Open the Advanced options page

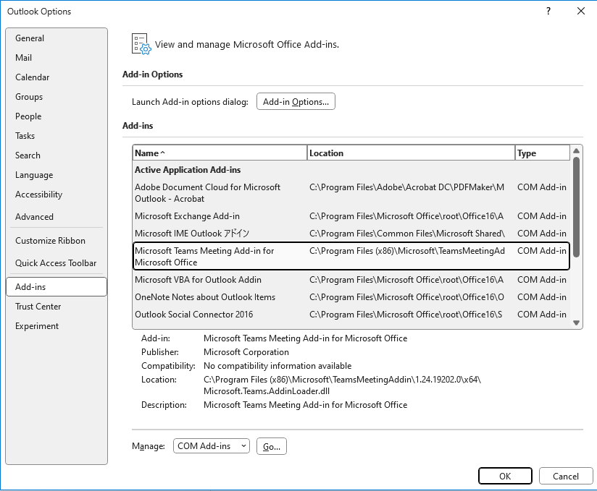[57, 217]
